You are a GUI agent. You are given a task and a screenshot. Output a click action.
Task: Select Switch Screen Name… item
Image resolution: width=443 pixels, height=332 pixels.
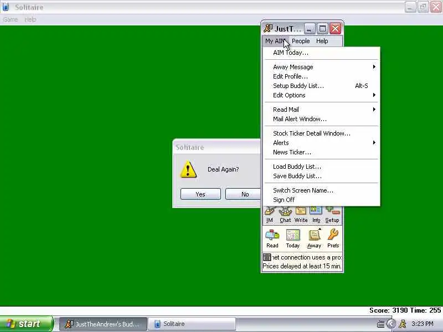[322, 190]
